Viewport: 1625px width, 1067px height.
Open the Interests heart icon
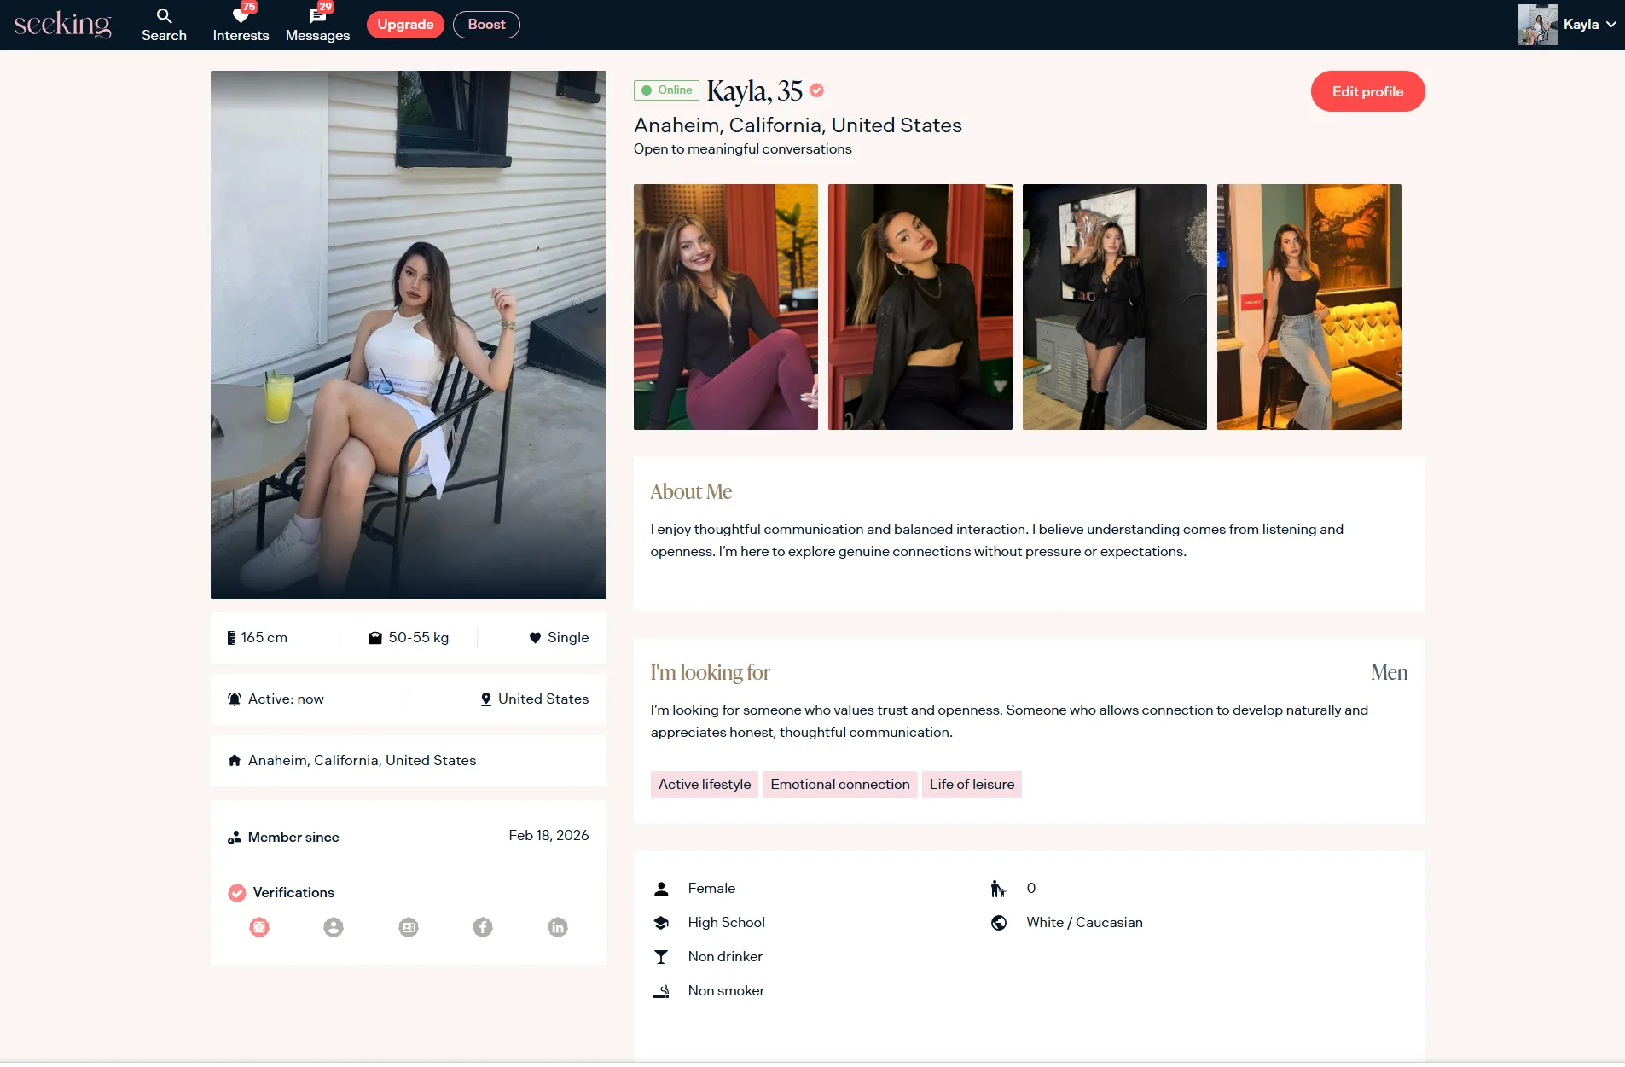pyautogui.click(x=241, y=17)
